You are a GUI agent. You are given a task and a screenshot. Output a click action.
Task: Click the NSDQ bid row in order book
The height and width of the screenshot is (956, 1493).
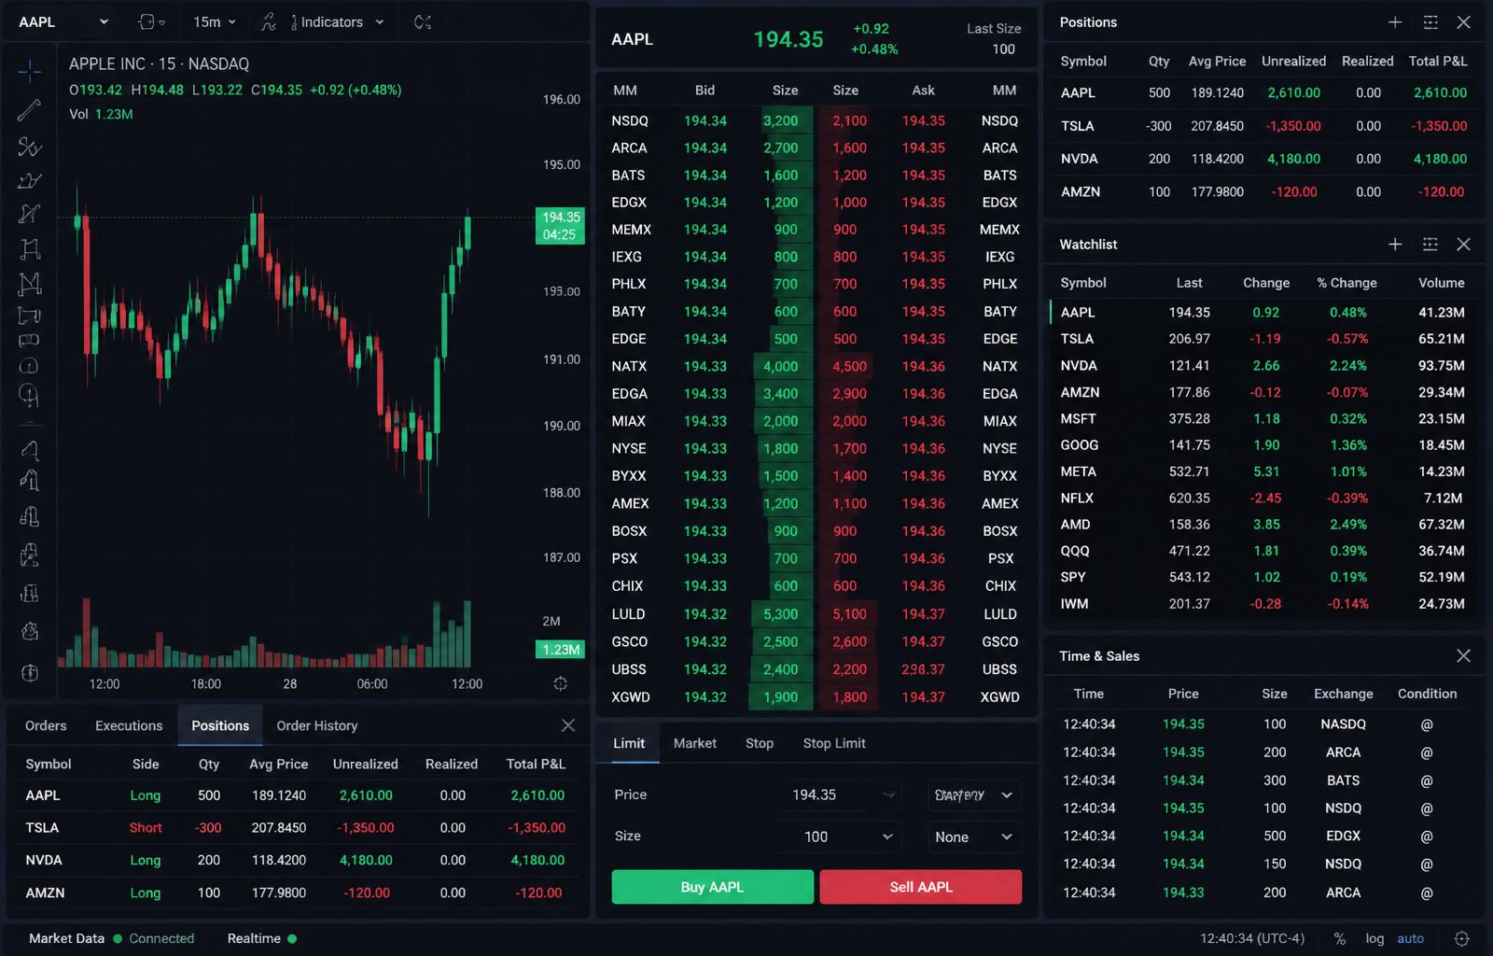[x=705, y=120]
